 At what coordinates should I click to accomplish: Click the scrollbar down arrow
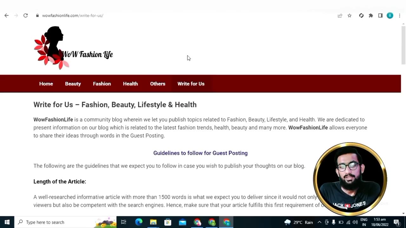403,213
